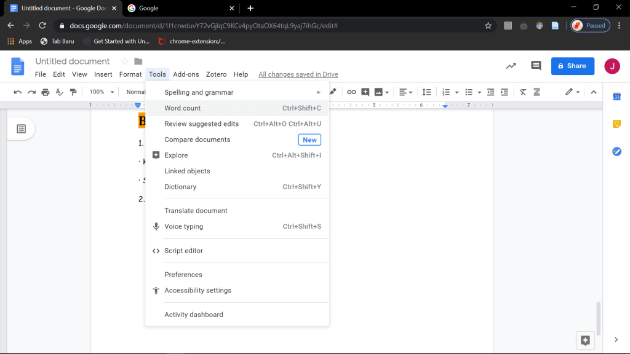Open the 100% zoom dropdown
The height and width of the screenshot is (354, 630).
pyautogui.click(x=102, y=92)
